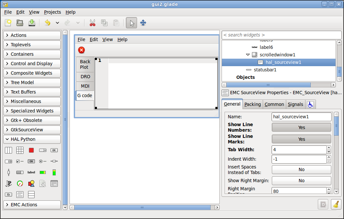Select the green HAL vertical bar widget
Image resolution: width=344 pixels, height=219 pixels.
click(54, 172)
